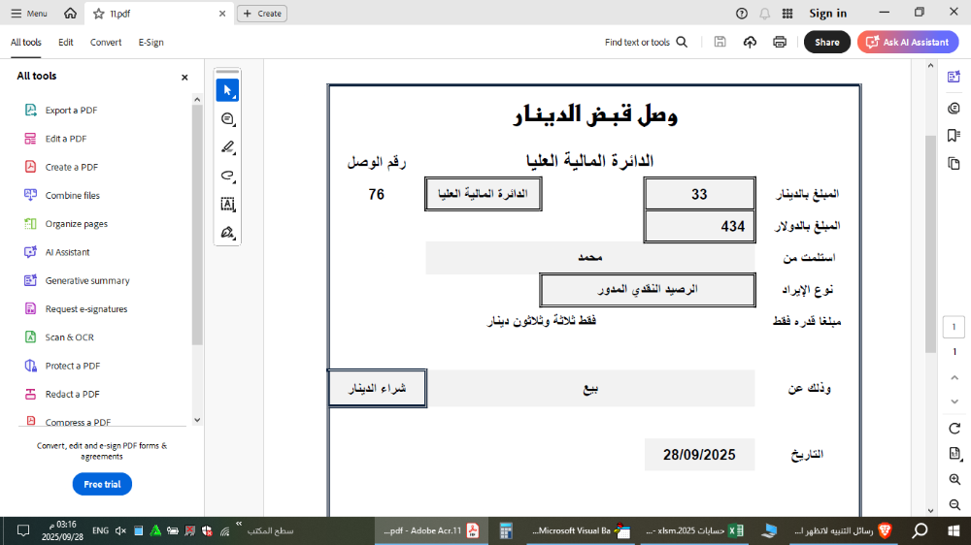Pick the highlighter tool

[x=227, y=147]
